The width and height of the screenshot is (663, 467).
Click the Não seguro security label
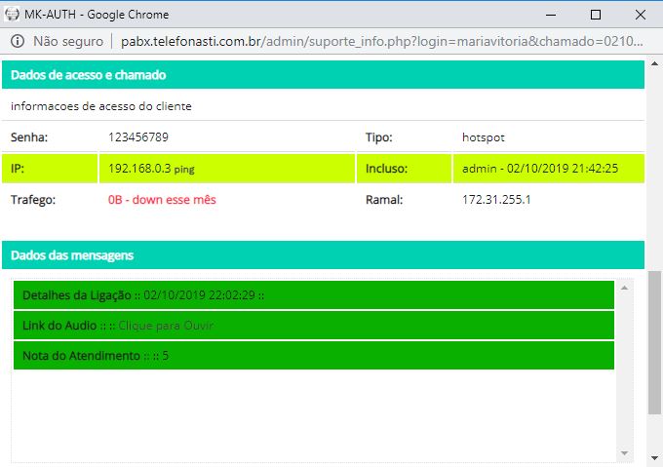coord(68,41)
